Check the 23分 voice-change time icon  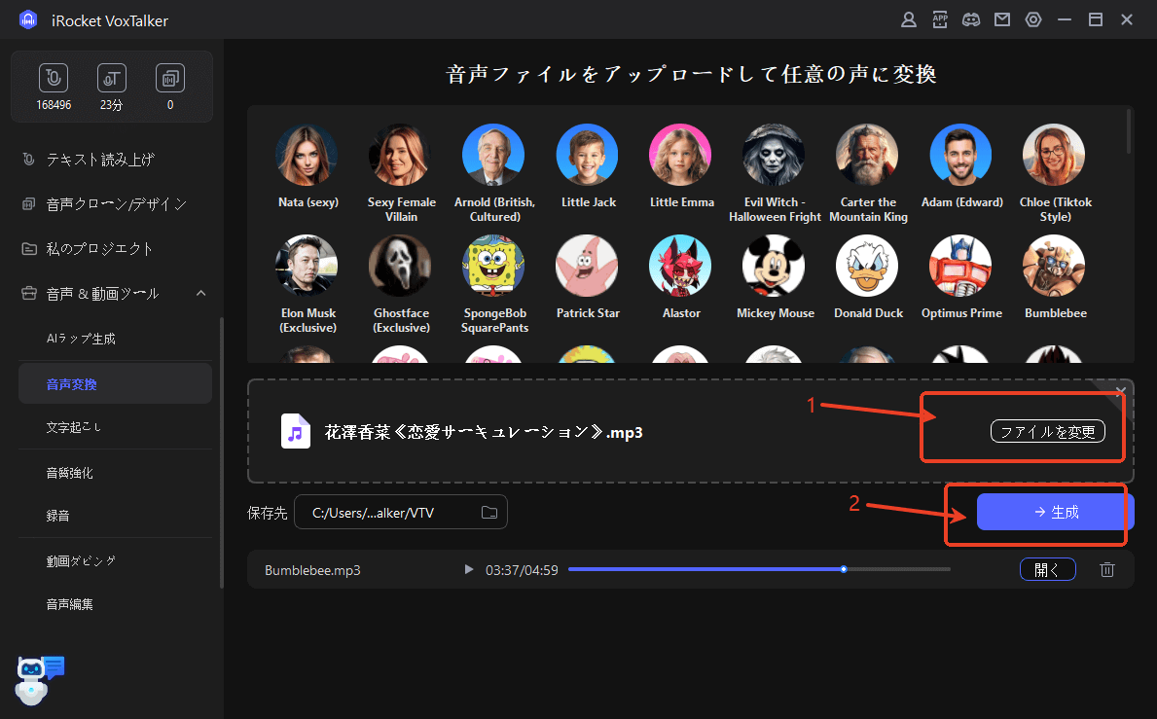click(112, 78)
